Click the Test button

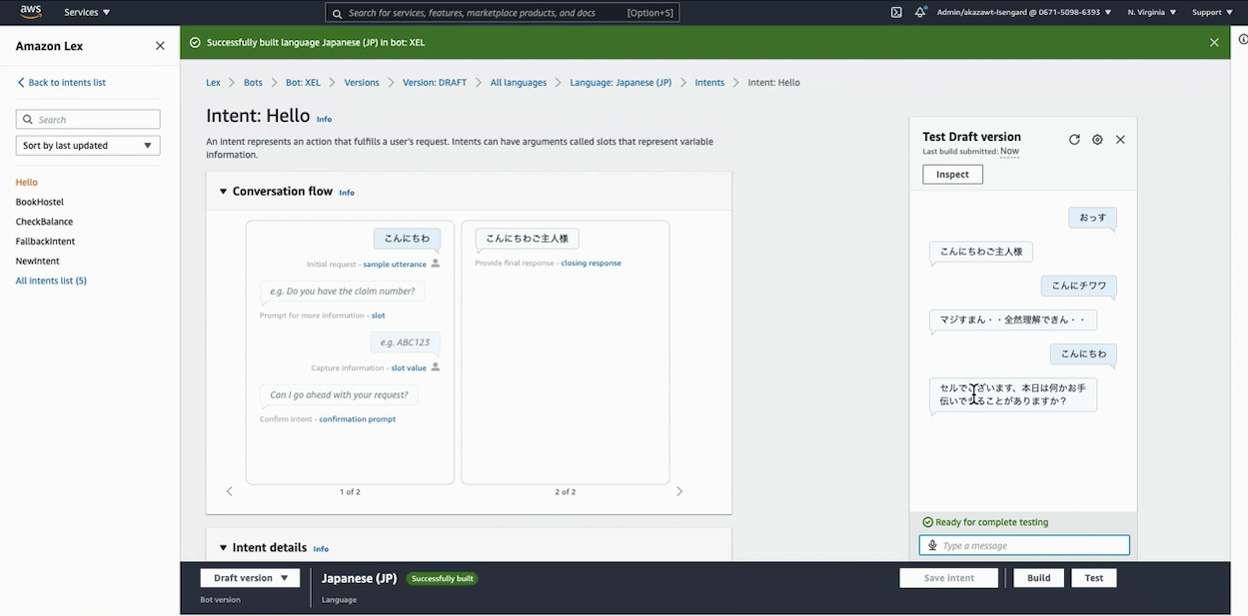point(1094,578)
